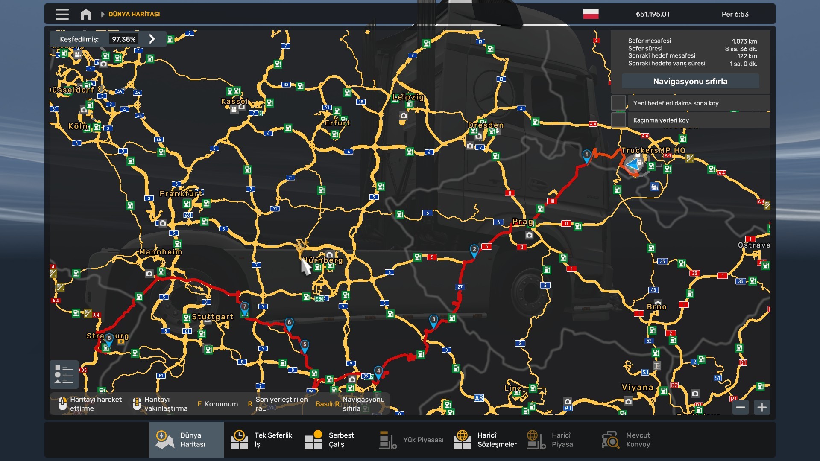
Task: Select waypoint marker 1 on route
Action: point(586,156)
